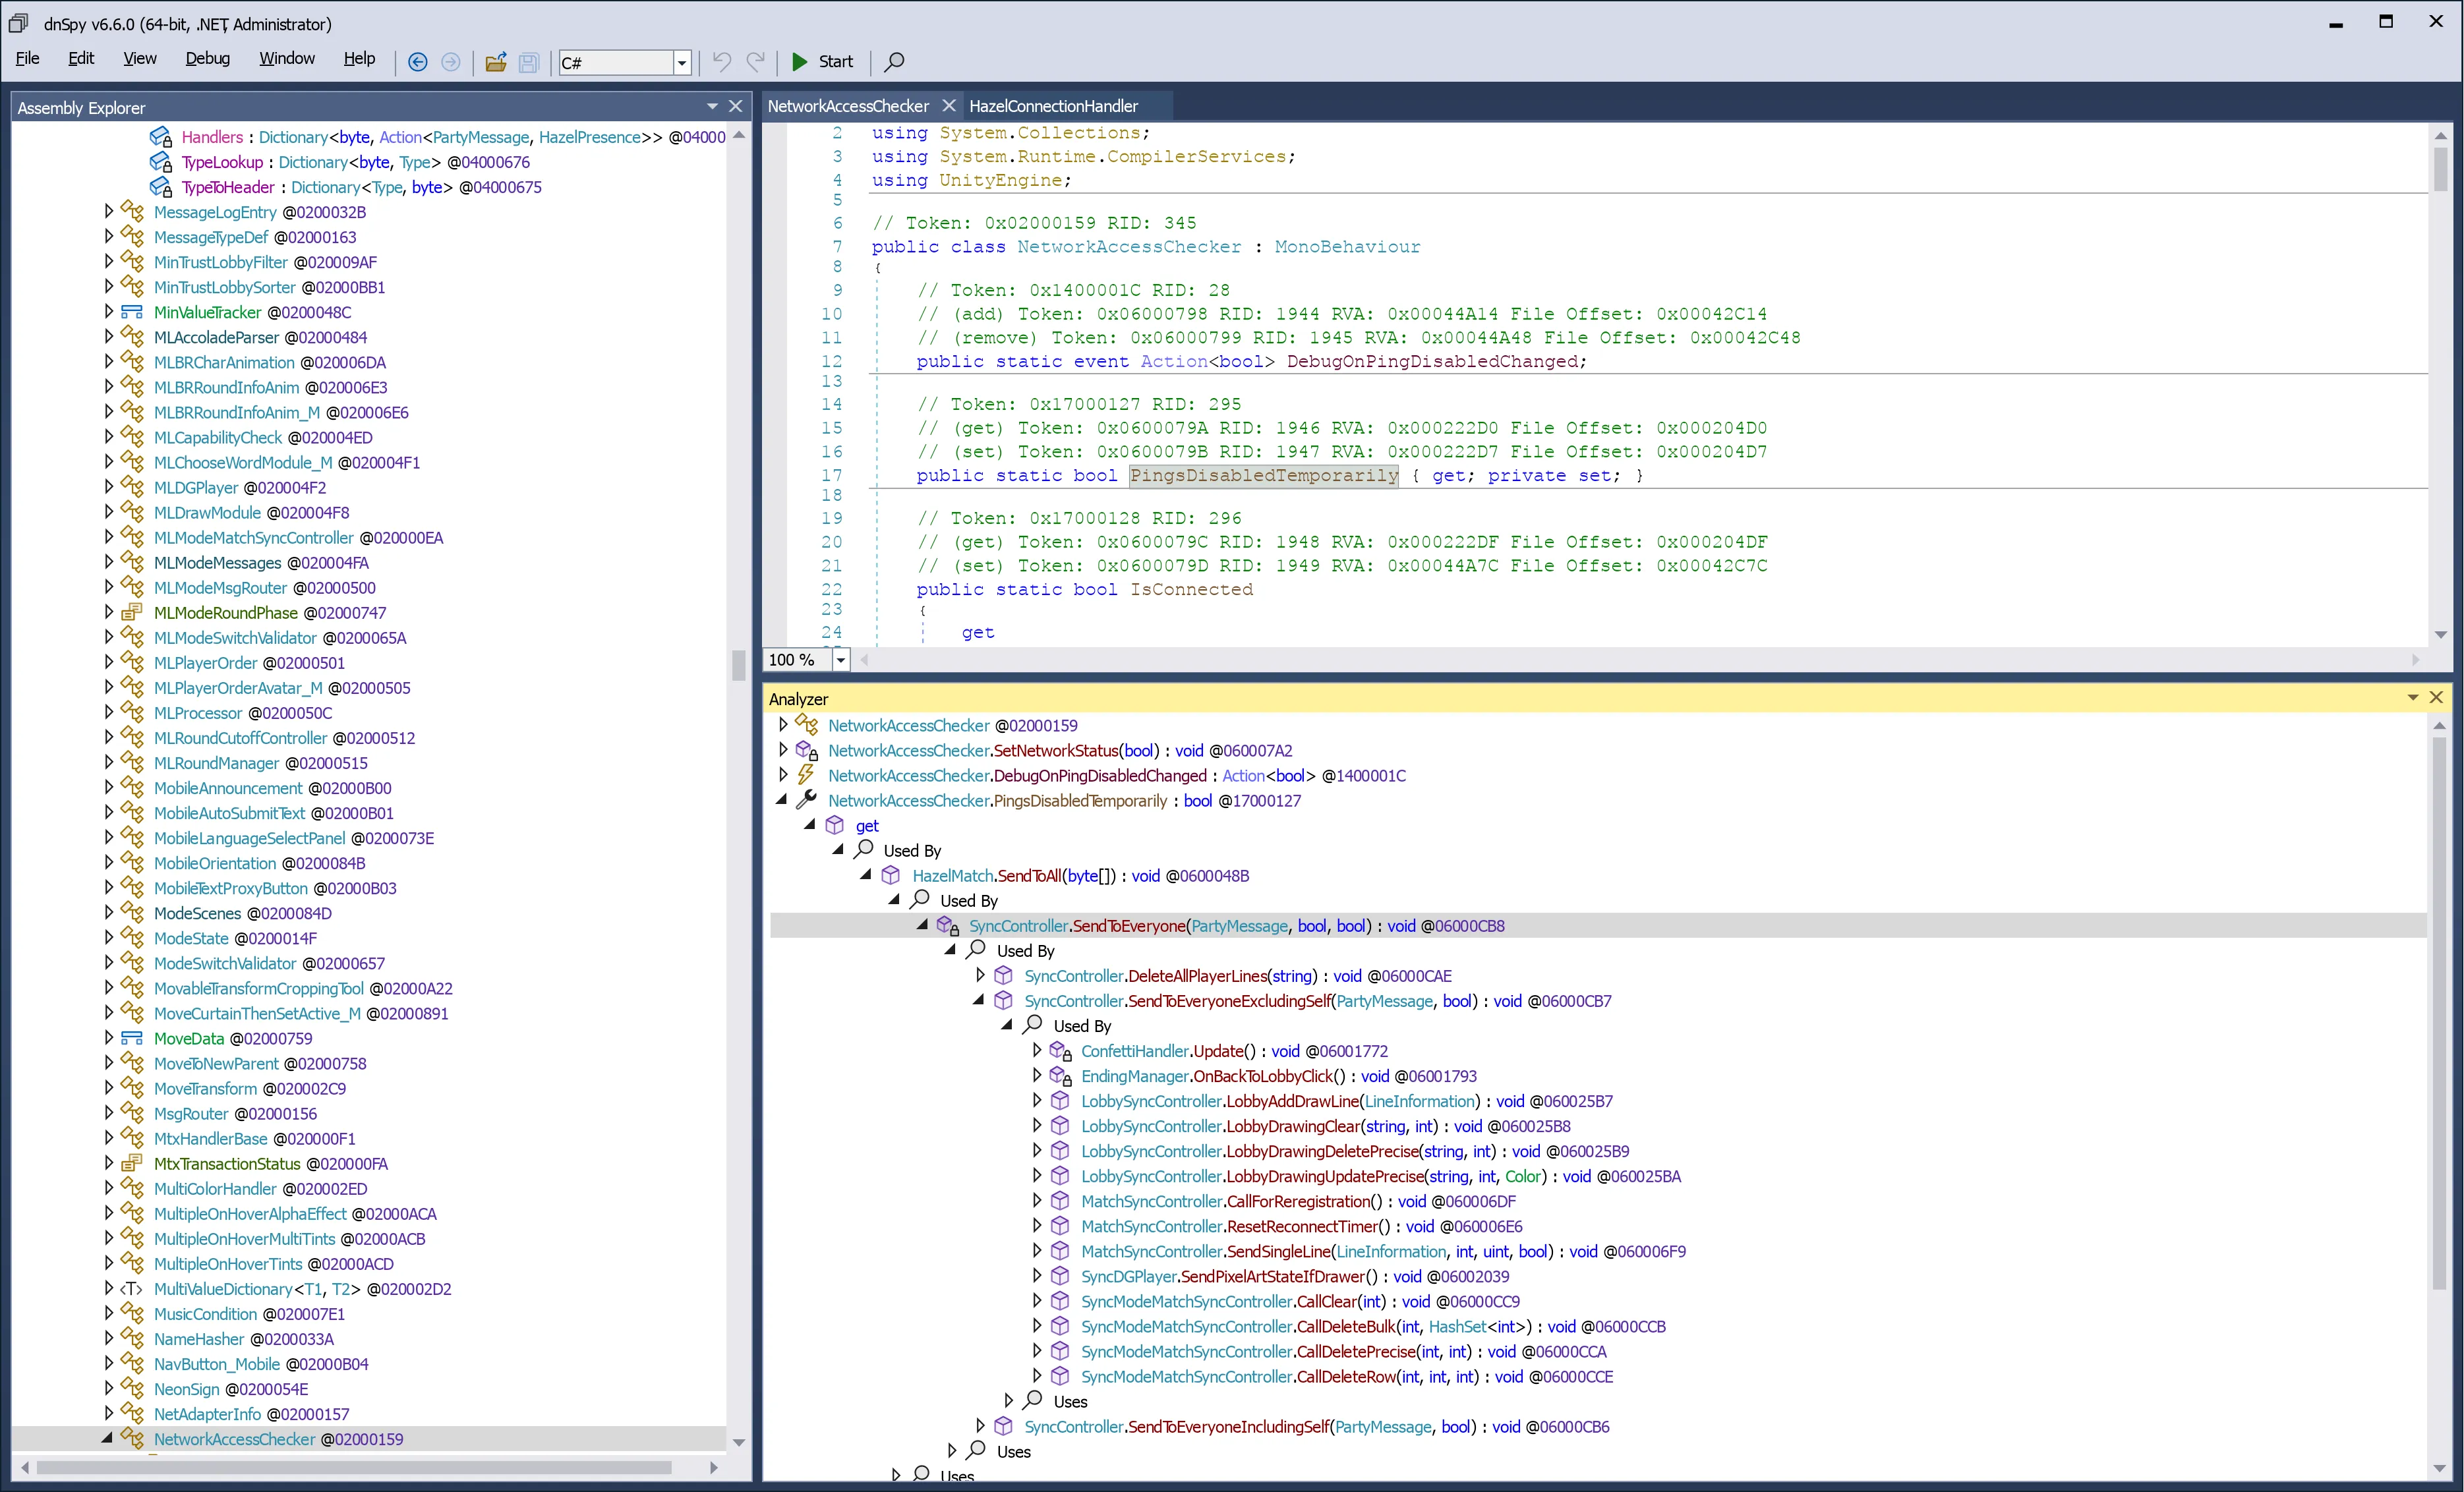Expand SyncController.DeleteAllPlayerLines analyzer node
2464x1492 pixels.
pos(981,975)
